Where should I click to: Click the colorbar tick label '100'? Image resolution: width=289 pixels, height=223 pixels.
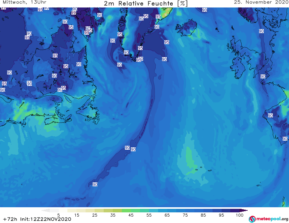pyautogui.click(x=240, y=215)
